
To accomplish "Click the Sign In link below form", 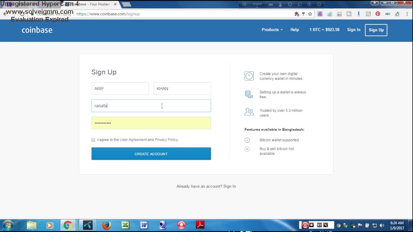I will point(229,186).
